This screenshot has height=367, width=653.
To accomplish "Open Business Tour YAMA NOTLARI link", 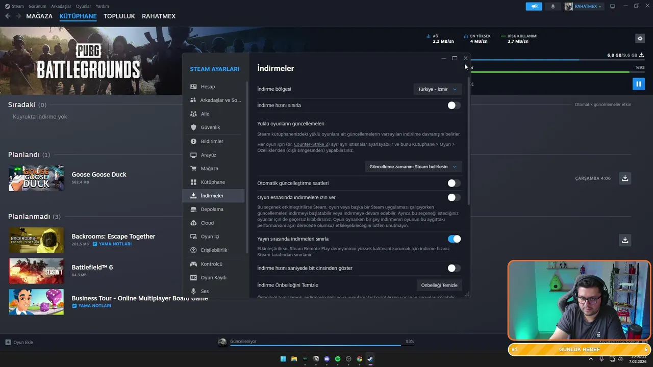I will pos(91,306).
